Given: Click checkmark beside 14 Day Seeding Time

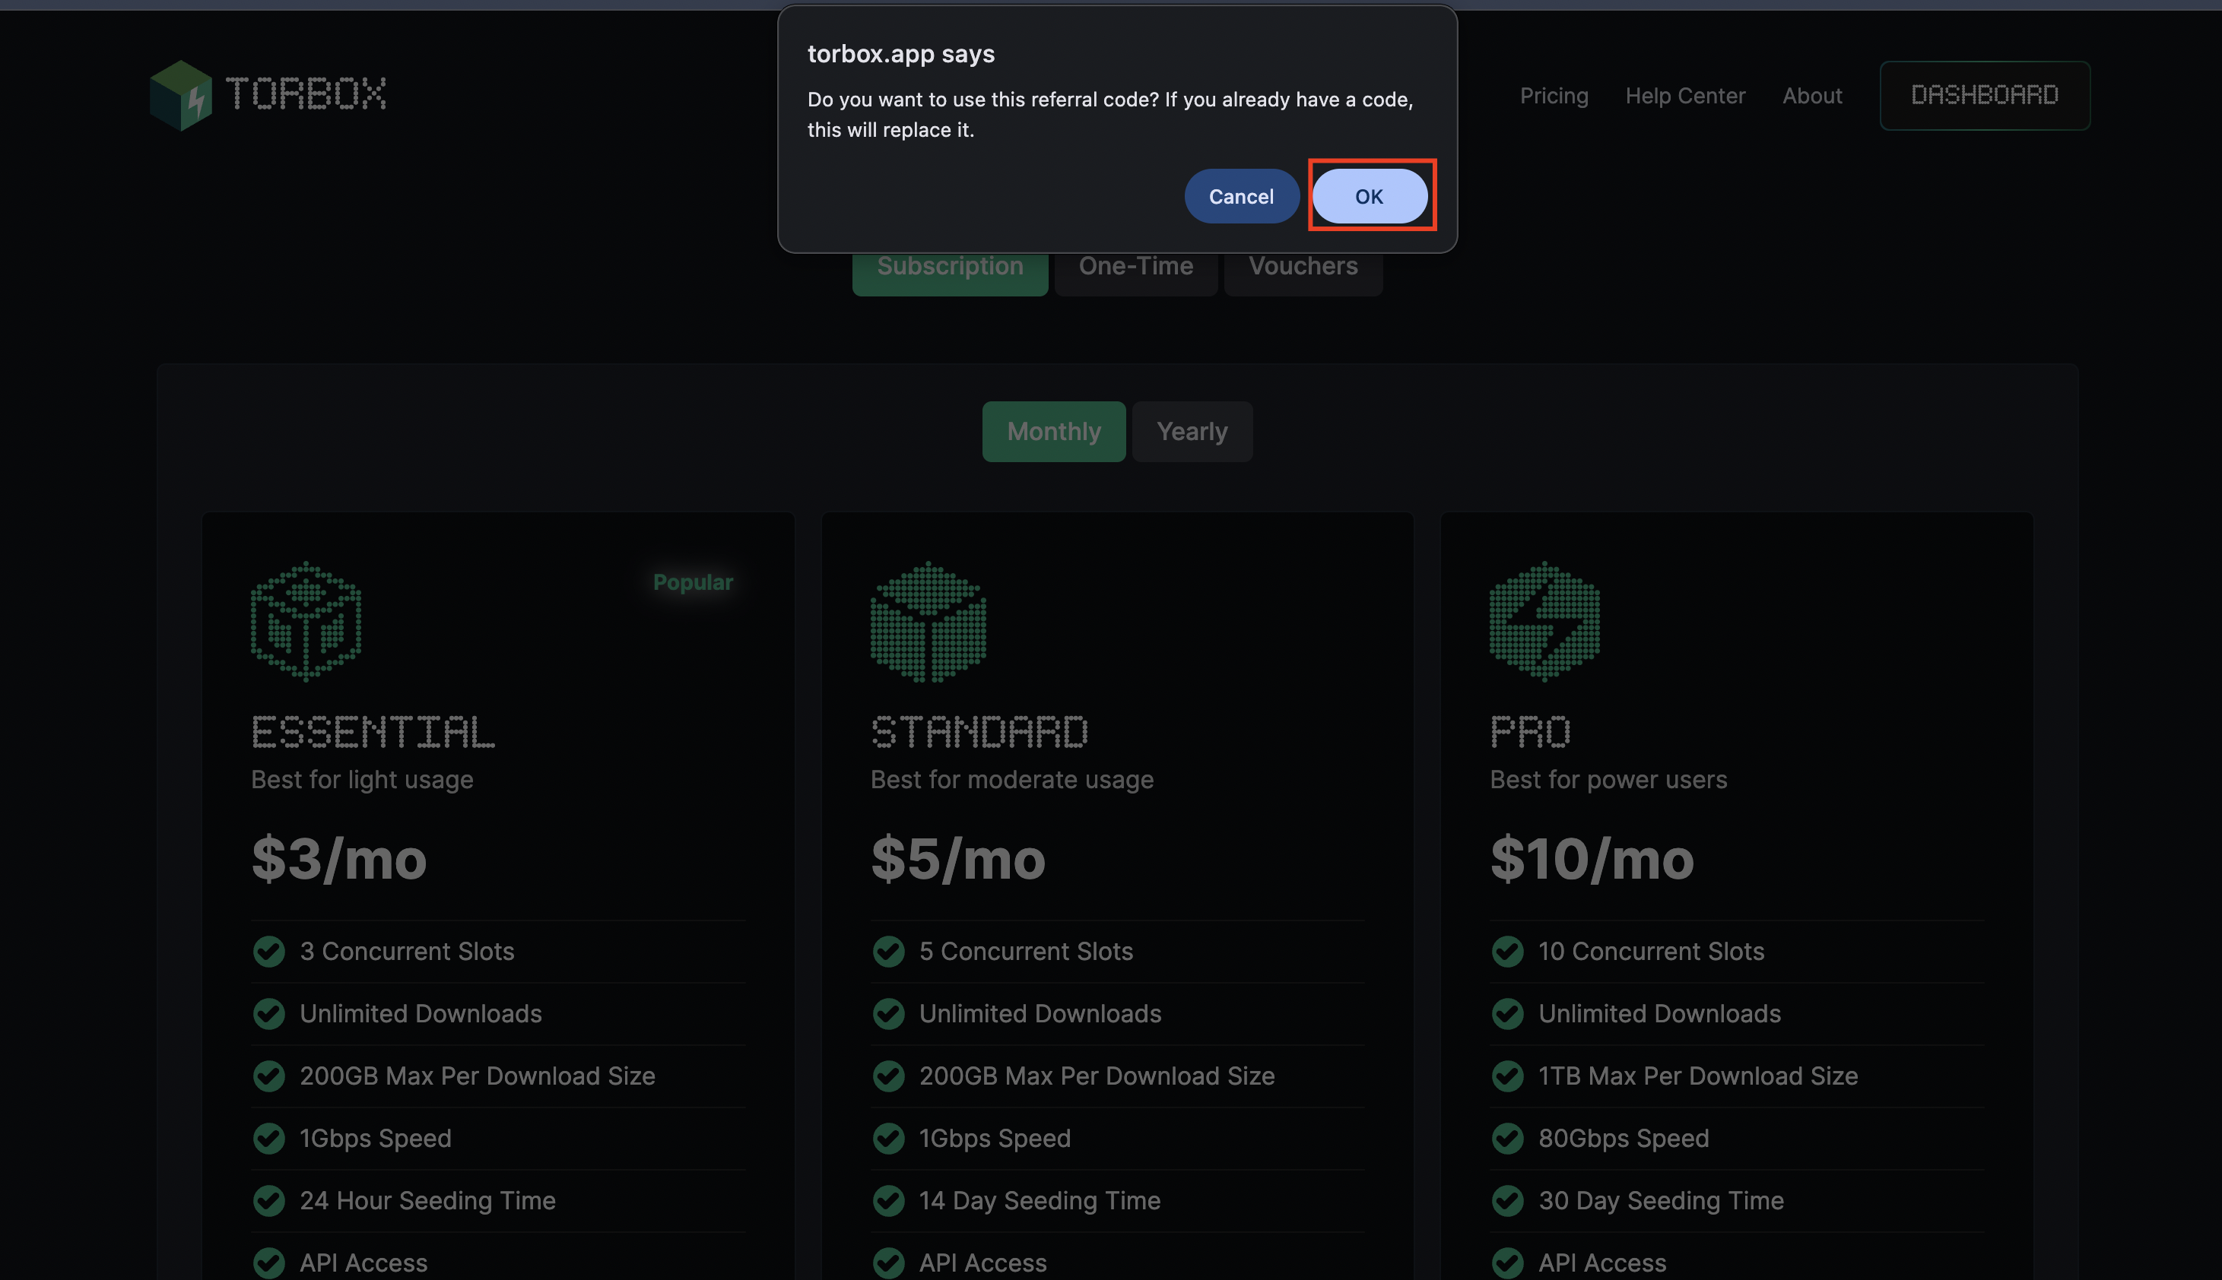Looking at the screenshot, I should coord(888,1201).
